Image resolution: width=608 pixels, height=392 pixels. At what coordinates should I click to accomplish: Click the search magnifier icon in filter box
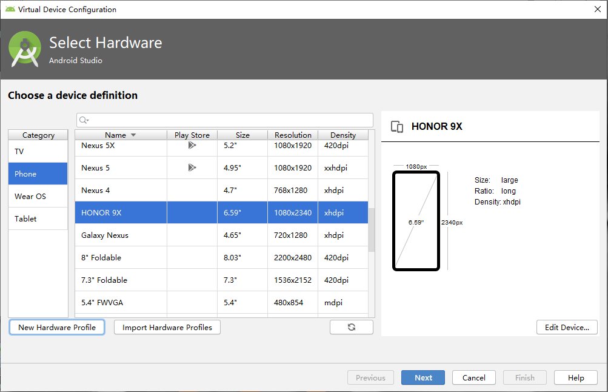(84, 120)
